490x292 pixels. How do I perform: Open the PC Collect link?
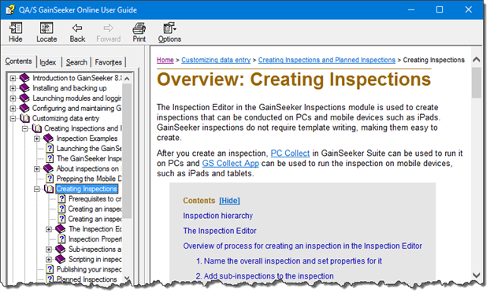[x=290, y=153]
